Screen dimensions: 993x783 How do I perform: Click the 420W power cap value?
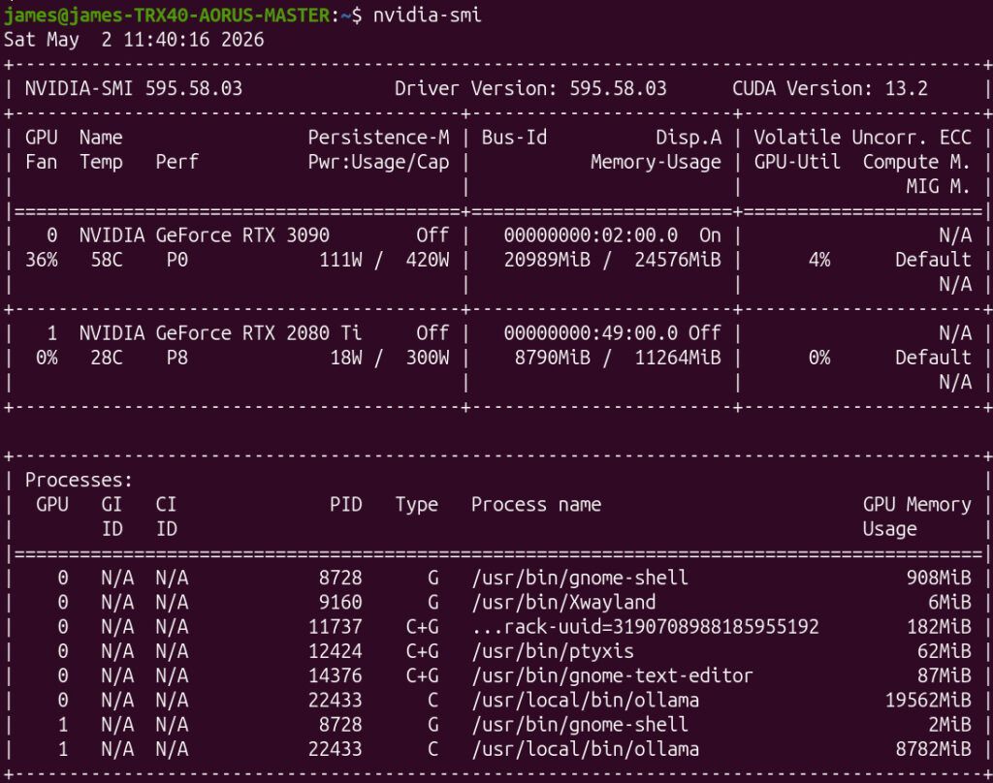point(428,260)
